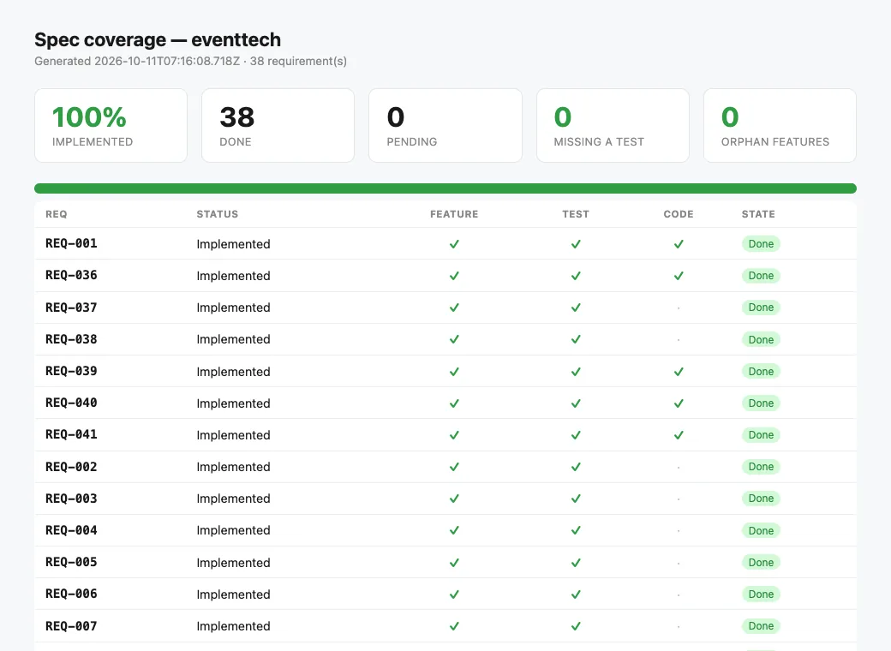Click the feature checkmark for REQ-007
The height and width of the screenshot is (651, 891).
tap(454, 627)
